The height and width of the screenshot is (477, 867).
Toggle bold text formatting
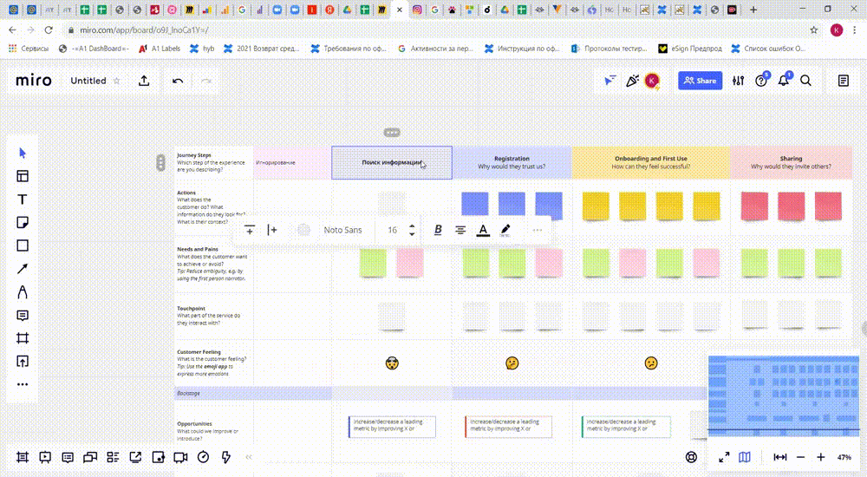coord(438,230)
